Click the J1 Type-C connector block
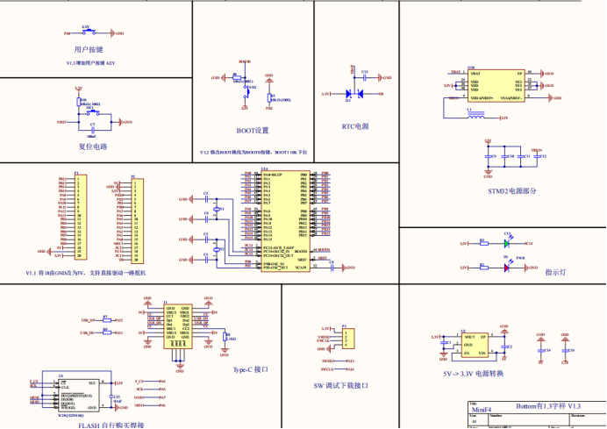This screenshot has height=429, width=607. 178,326
